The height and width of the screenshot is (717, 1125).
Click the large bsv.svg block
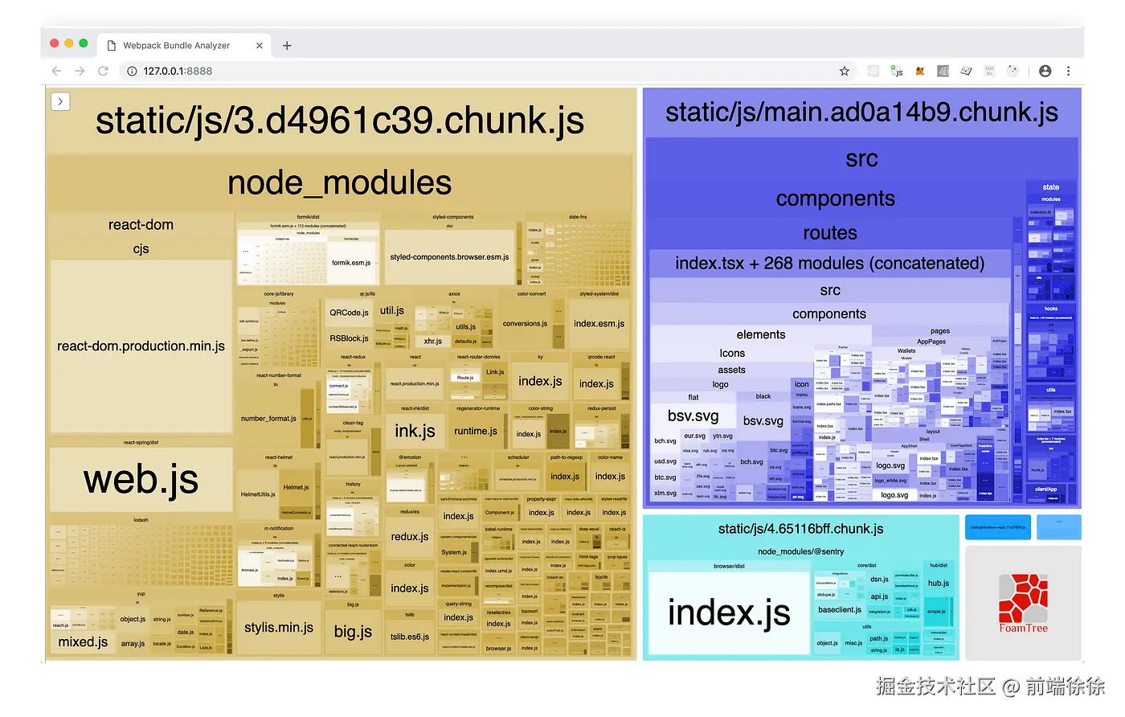tap(693, 416)
